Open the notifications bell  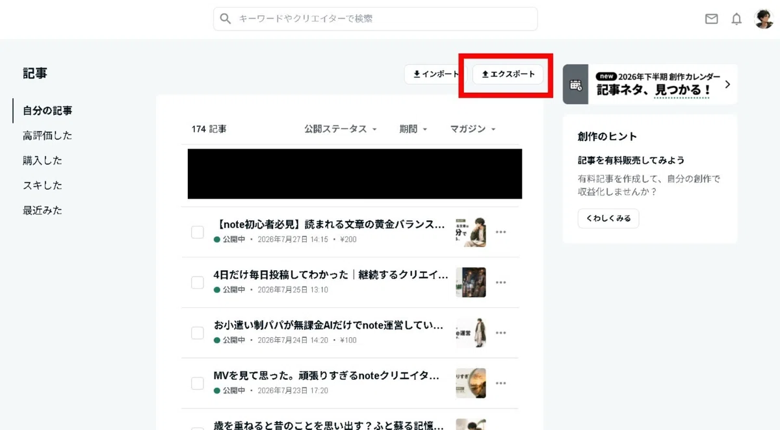(736, 19)
